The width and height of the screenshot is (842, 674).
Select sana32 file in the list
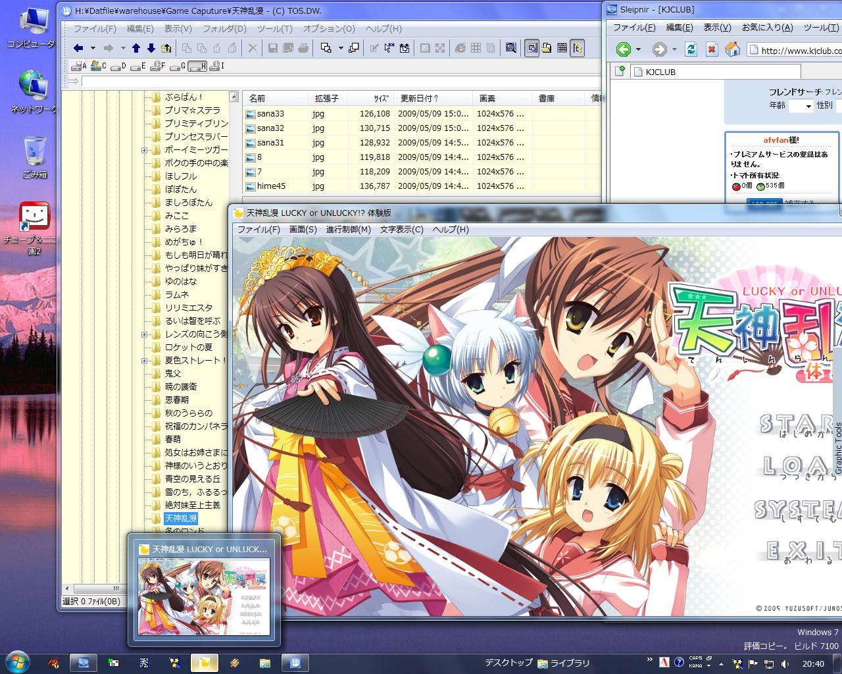[270, 128]
